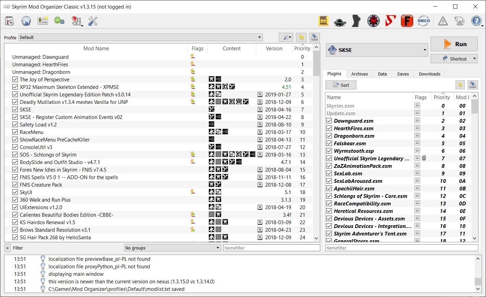486x297 pixels.
Task: Switch to the Saves tab
Action: 403,74
